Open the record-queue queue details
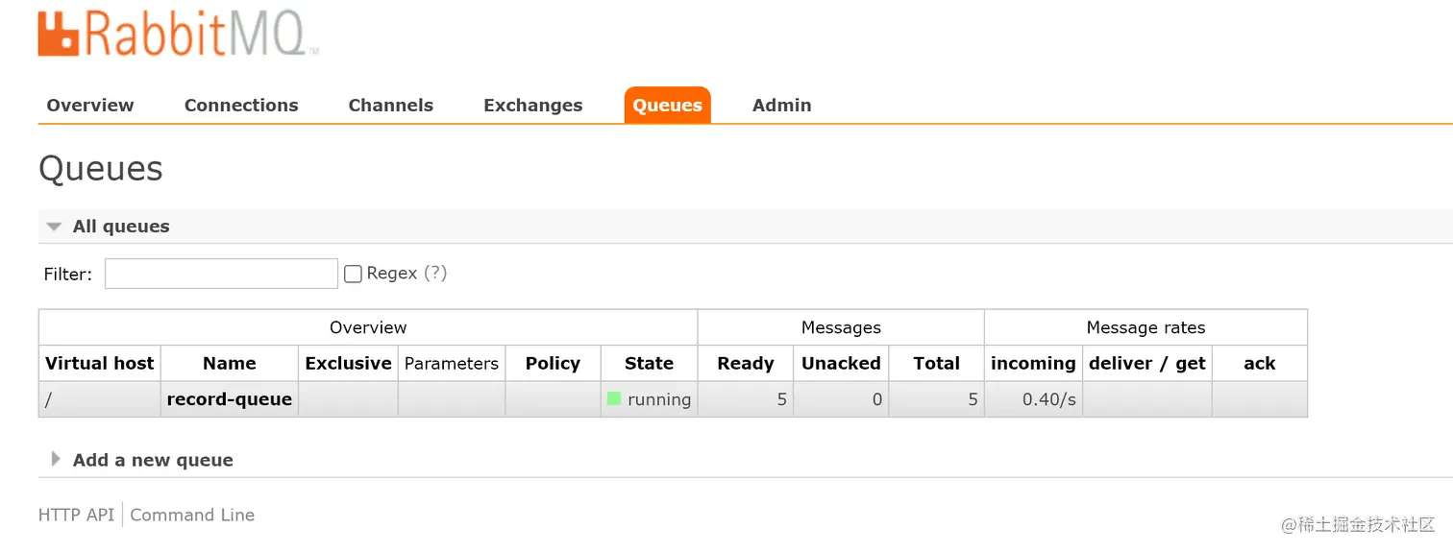Viewport: 1453px width, 552px height. [x=229, y=399]
